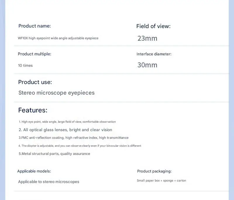Select 'Applicable to stereo microscopes' text
234x200 pixels.
(x=49, y=182)
